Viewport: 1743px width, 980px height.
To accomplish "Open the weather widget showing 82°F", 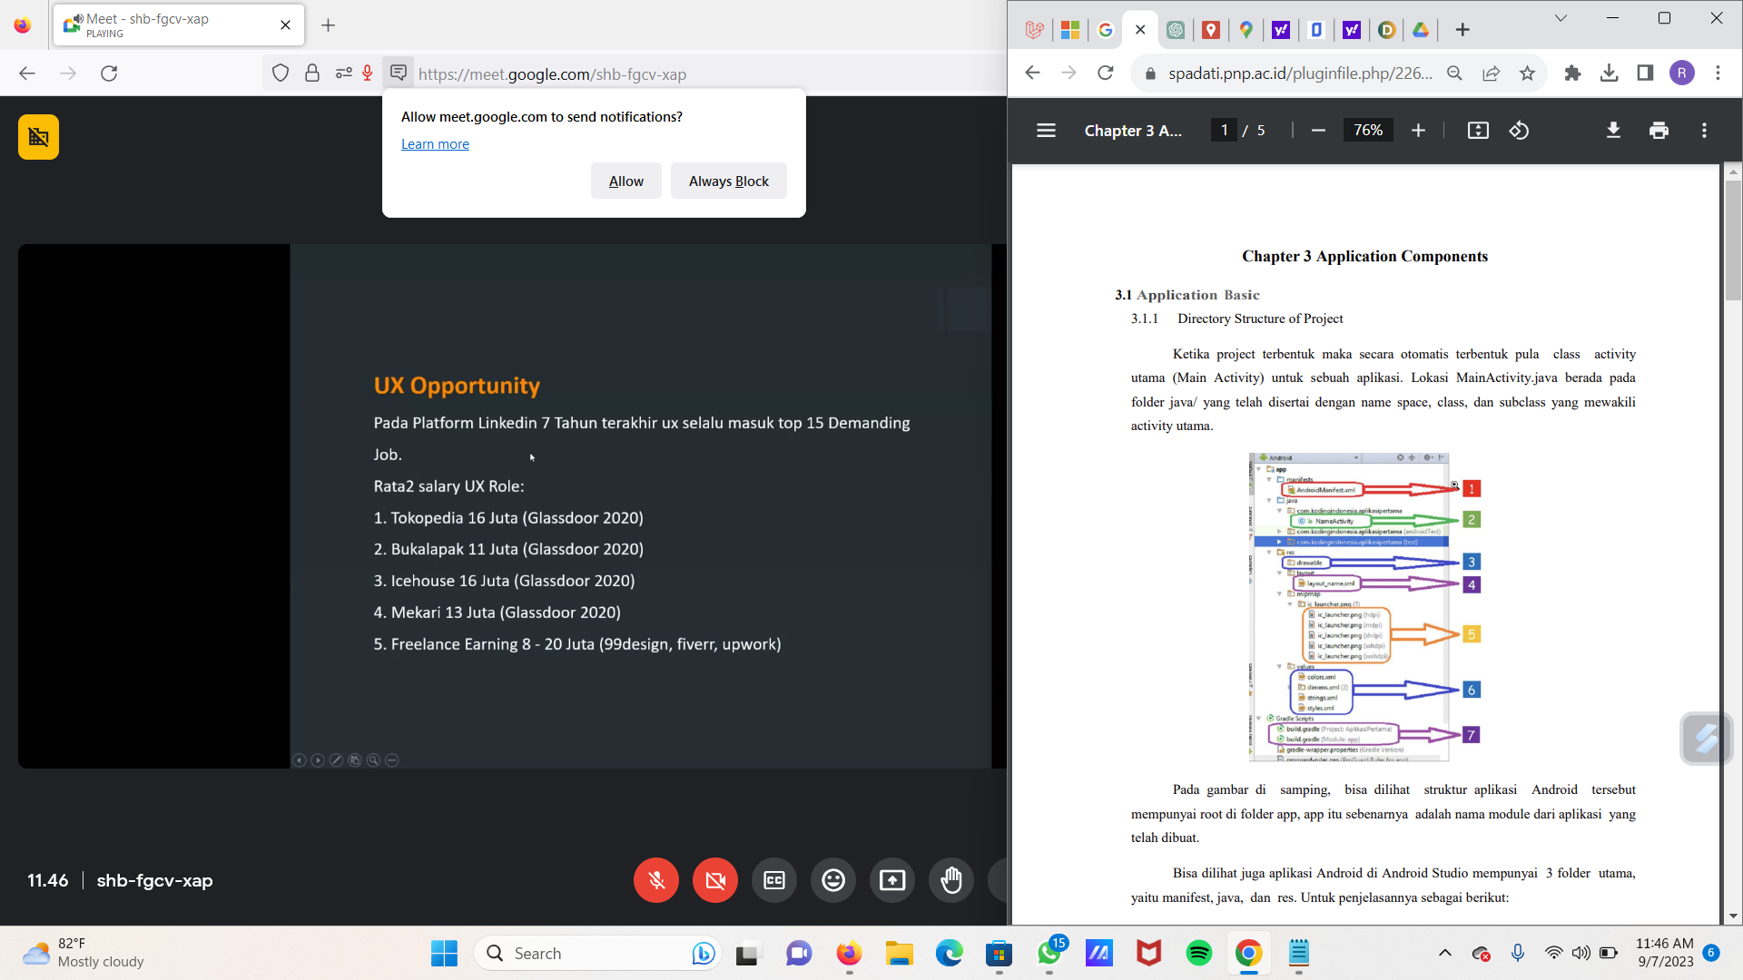I will coord(84,954).
